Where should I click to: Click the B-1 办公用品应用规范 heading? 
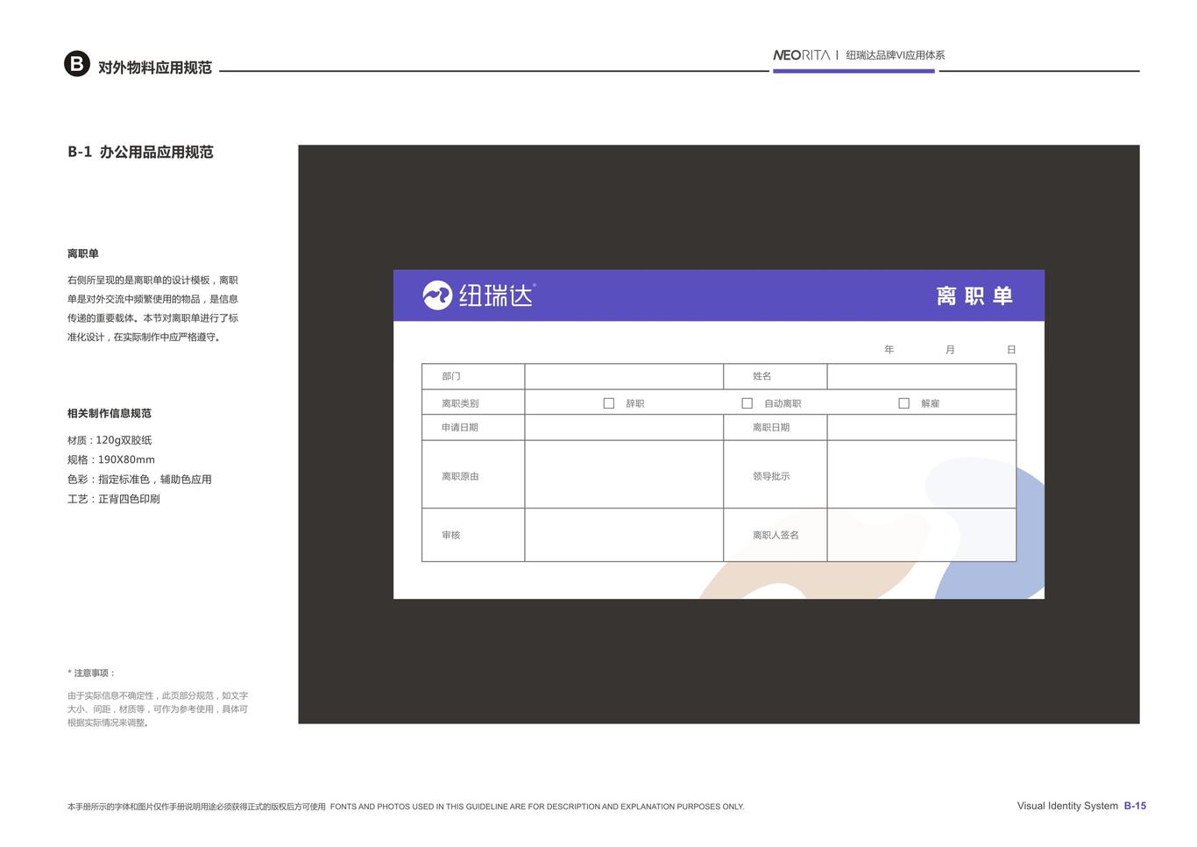point(140,152)
